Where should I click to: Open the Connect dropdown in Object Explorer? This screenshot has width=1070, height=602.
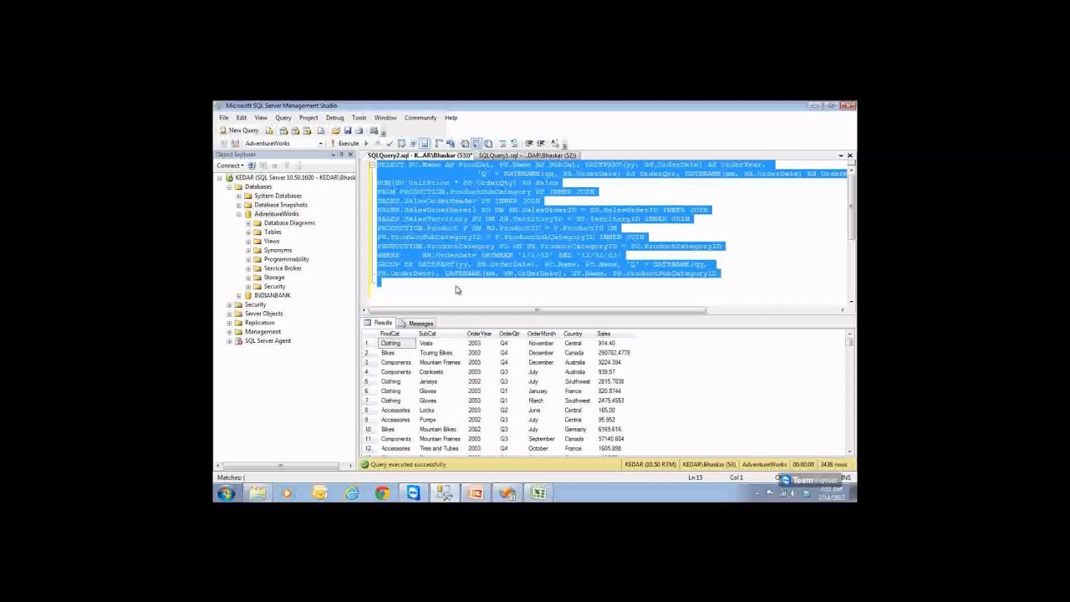230,166
